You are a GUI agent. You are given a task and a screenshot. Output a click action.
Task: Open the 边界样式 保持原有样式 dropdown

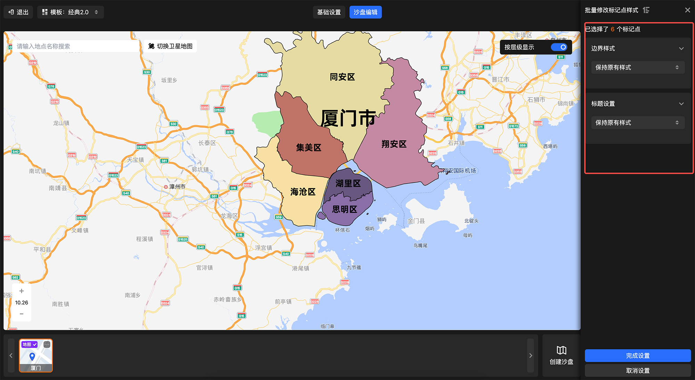click(x=638, y=67)
